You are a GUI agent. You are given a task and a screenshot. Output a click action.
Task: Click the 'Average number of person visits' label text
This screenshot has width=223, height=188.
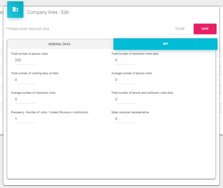(x=131, y=73)
